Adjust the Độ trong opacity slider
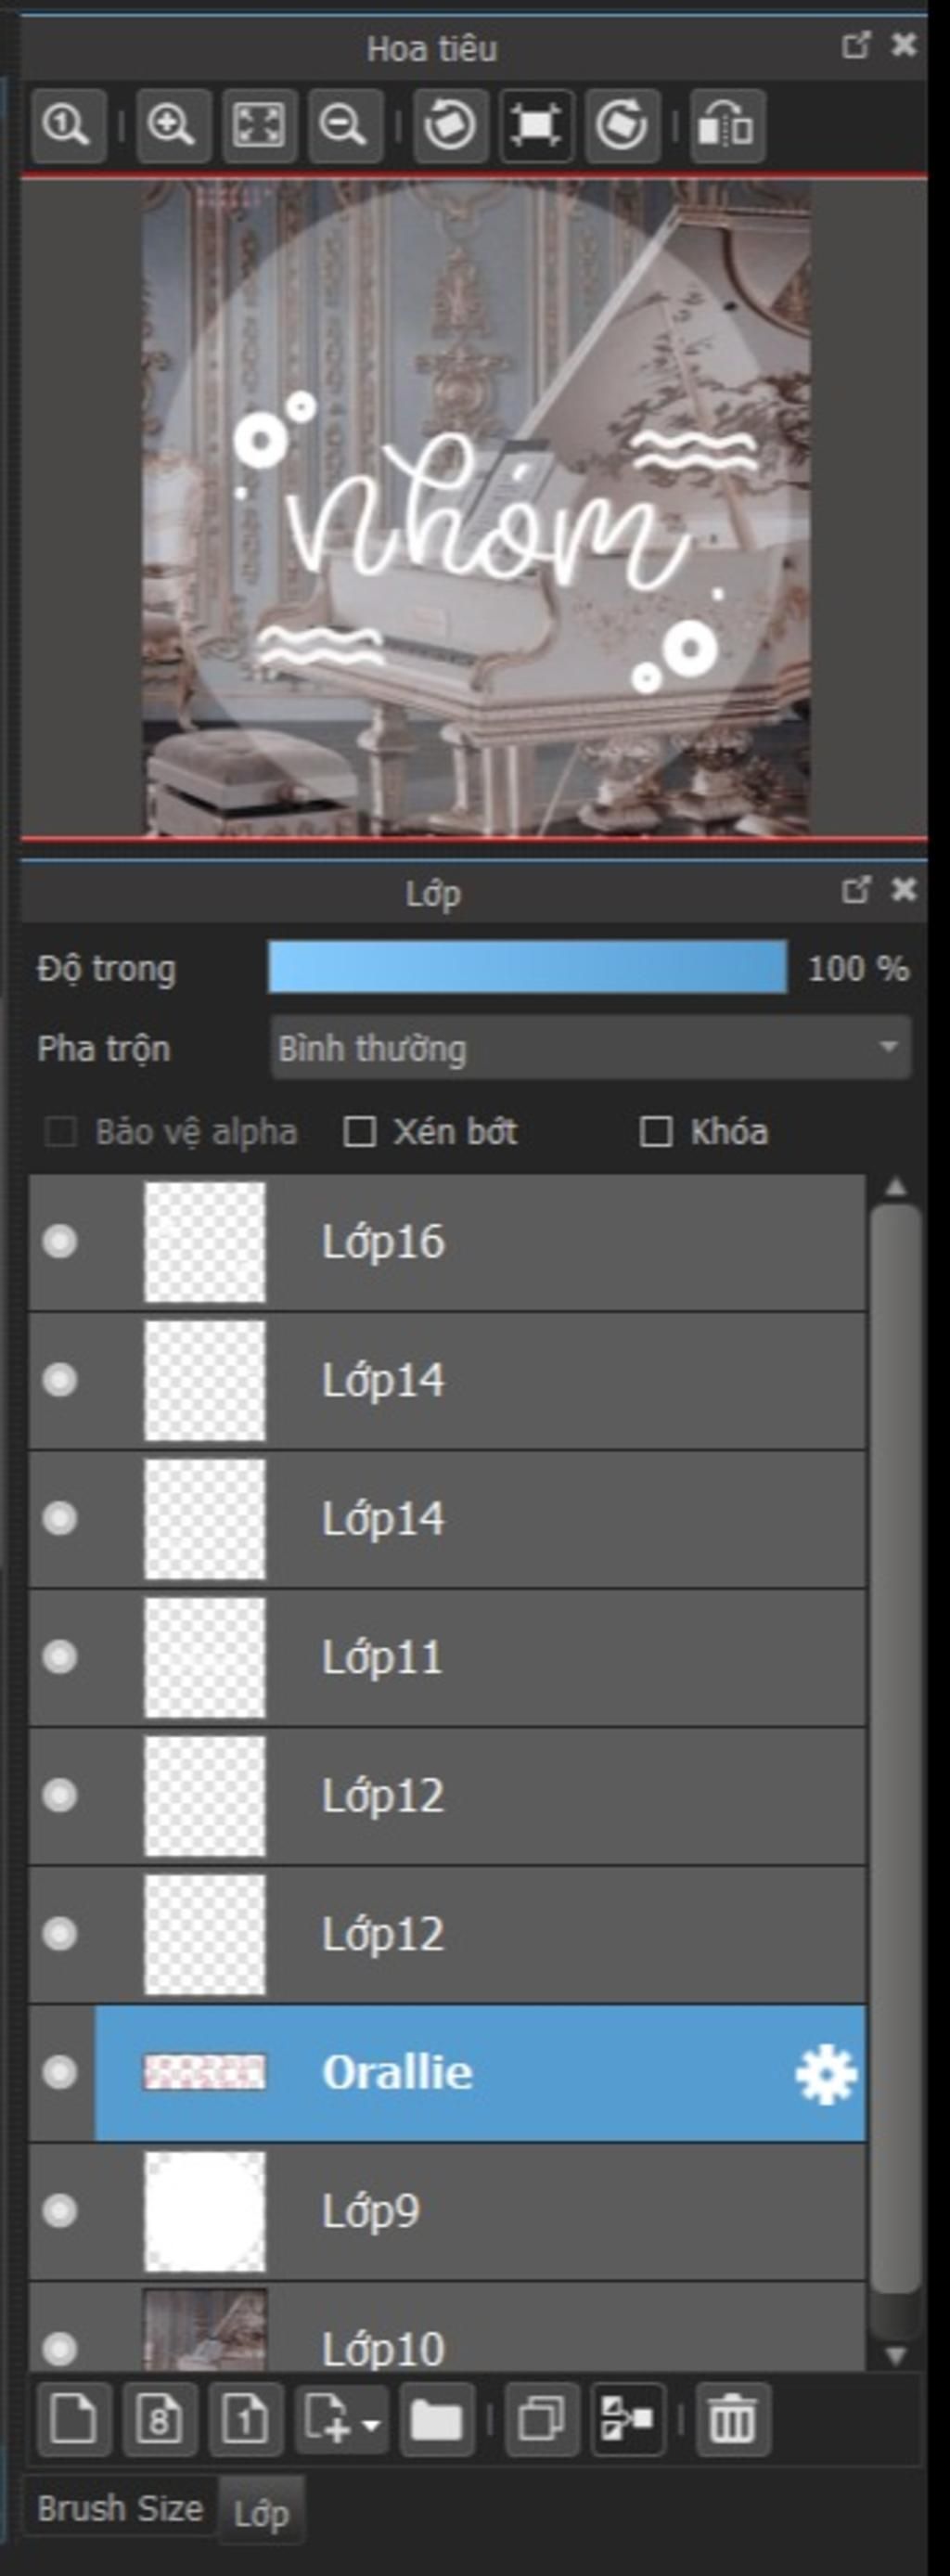This screenshot has width=950, height=2576. tap(527, 967)
